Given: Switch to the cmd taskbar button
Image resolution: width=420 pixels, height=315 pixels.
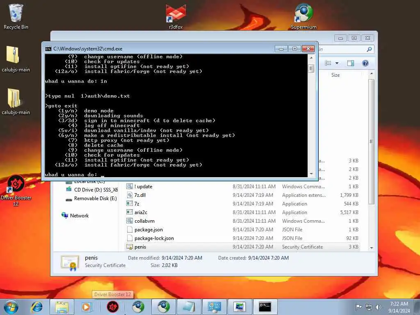Looking at the screenshot, I should tap(265, 307).
